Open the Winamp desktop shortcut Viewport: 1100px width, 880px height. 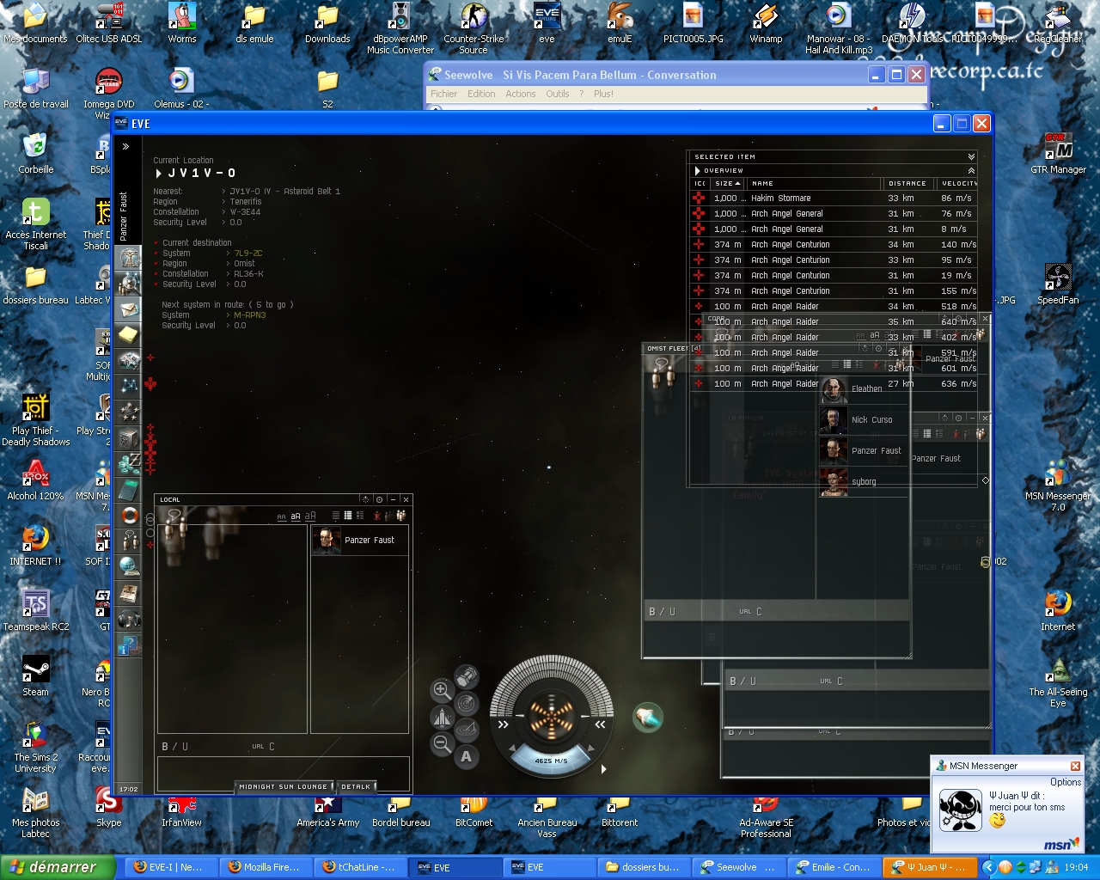coord(766,23)
